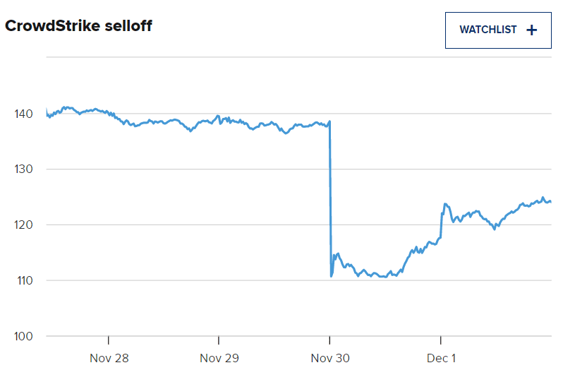Select the Nov 30 date label
The width and height of the screenshot is (563, 370).
329,358
